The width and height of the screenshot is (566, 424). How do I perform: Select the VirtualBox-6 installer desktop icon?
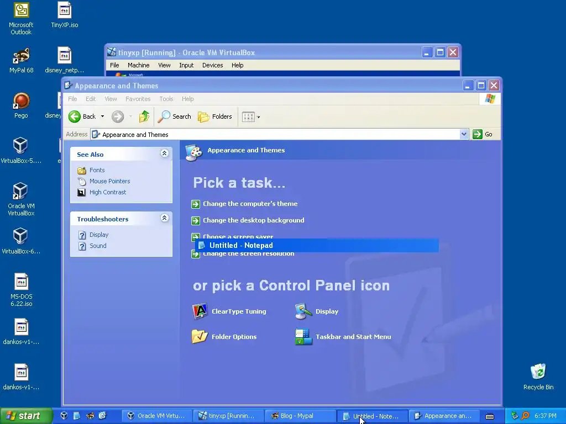click(x=20, y=241)
